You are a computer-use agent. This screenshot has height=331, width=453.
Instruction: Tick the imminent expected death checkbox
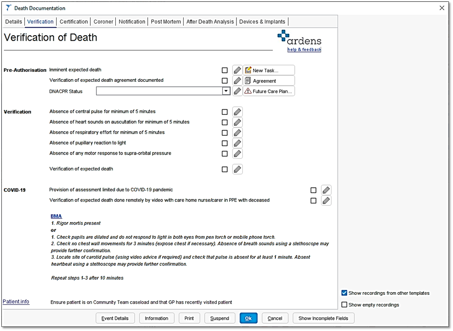[x=225, y=70]
